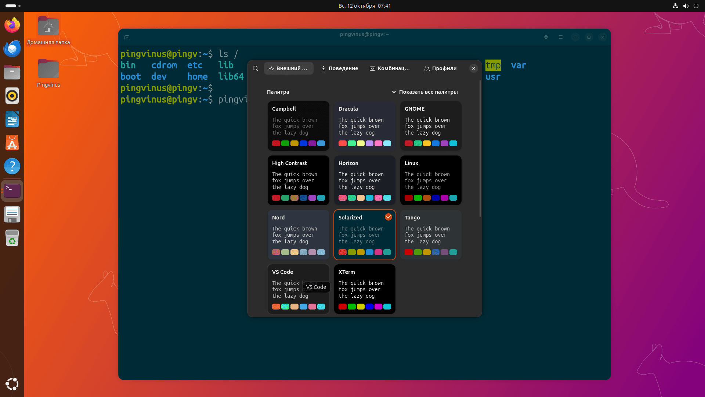This screenshot has height=397, width=705.
Task: Click the search icon in preferences dialog
Action: pos(256,68)
